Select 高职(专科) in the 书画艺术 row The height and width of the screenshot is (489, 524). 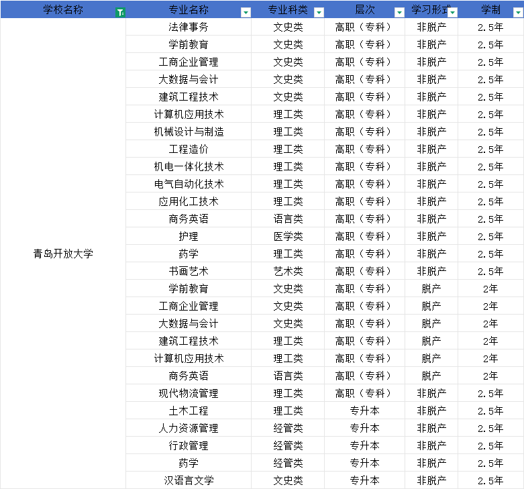coord(364,271)
